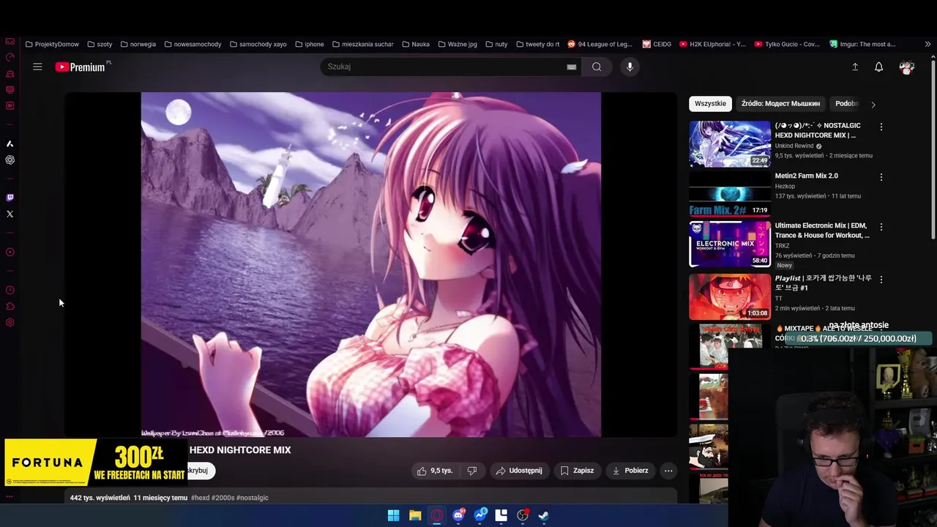Open Twitch in the Opera sidebar
Image resolution: width=937 pixels, height=527 pixels.
coord(10,198)
